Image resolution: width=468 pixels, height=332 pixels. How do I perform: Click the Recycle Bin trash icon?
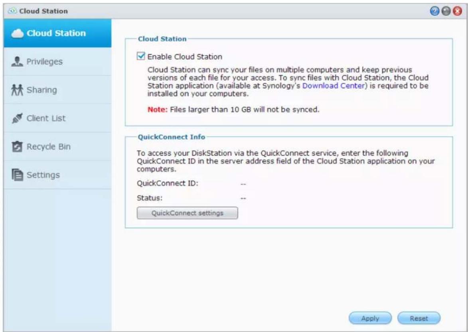(x=17, y=147)
